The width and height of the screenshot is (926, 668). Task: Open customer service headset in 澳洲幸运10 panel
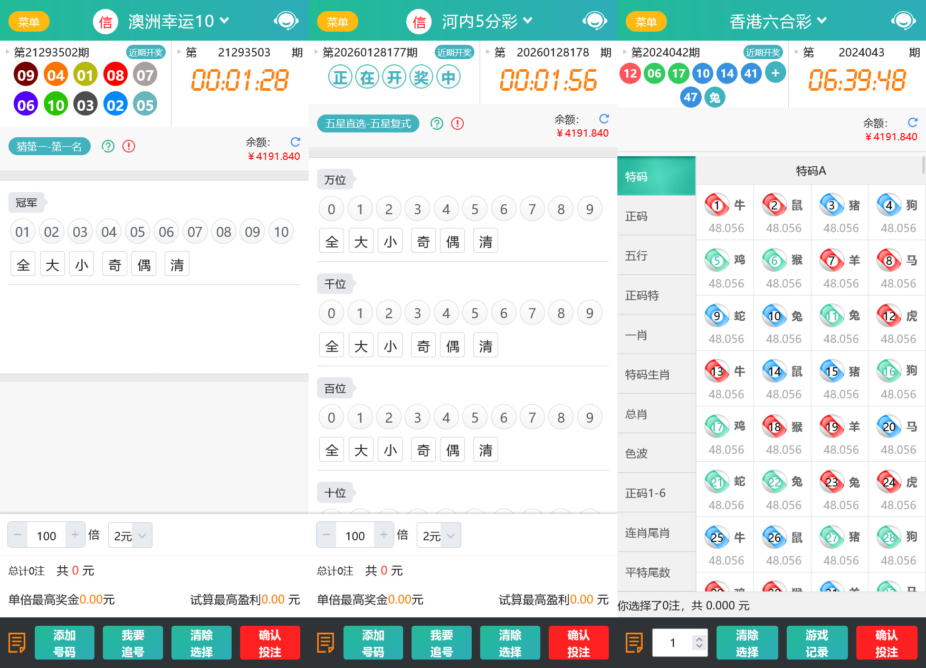pyautogui.click(x=286, y=21)
